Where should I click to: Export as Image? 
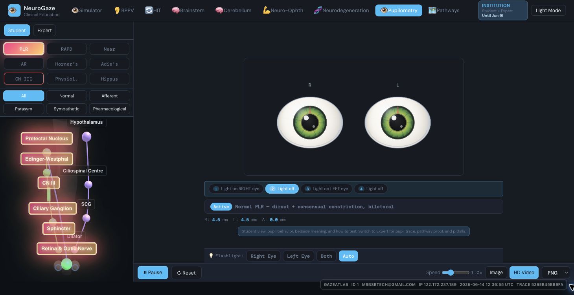tap(496, 273)
